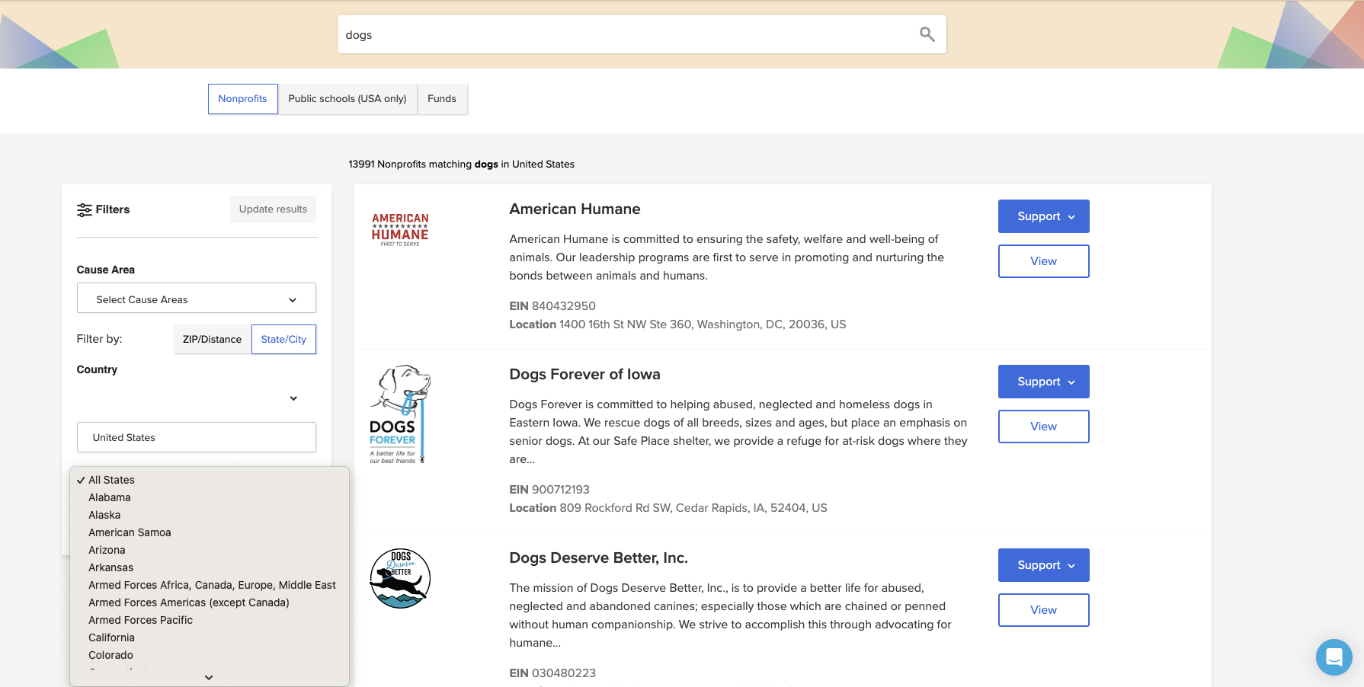Open Support dropdown for Dogs Forever of Iowa
Image resolution: width=1364 pixels, height=687 pixels.
(x=1043, y=382)
